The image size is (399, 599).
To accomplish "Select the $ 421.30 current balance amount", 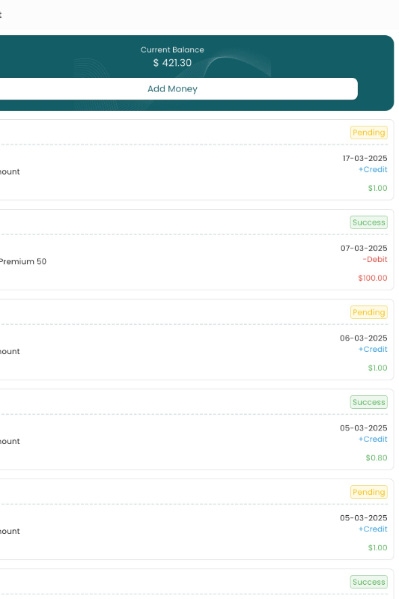I will tap(172, 63).
